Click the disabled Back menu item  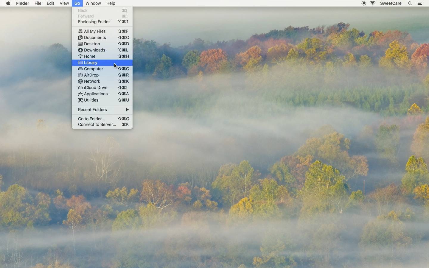pos(102,10)
